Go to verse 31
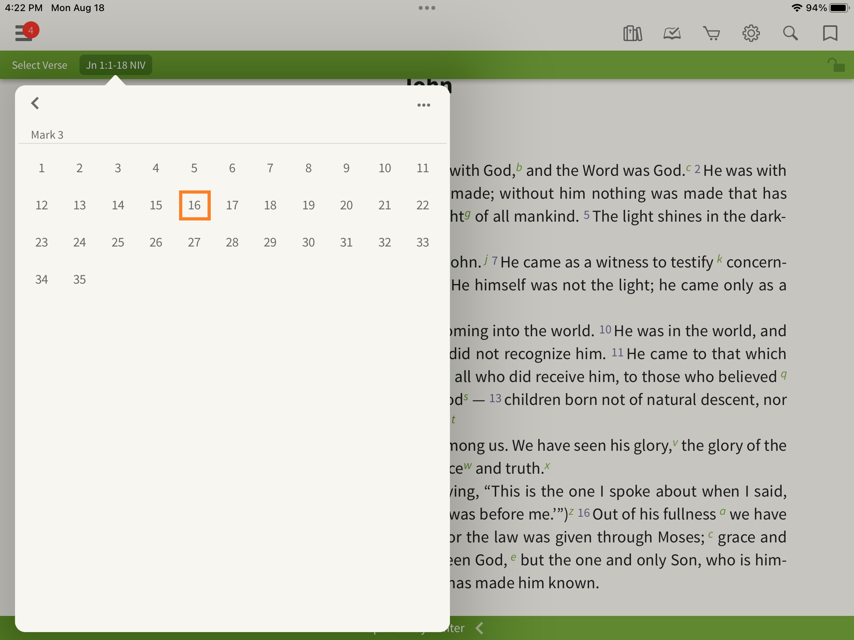The width and height of the screenshot is (854, 640). pyautogui.click(x=346, y=243)
